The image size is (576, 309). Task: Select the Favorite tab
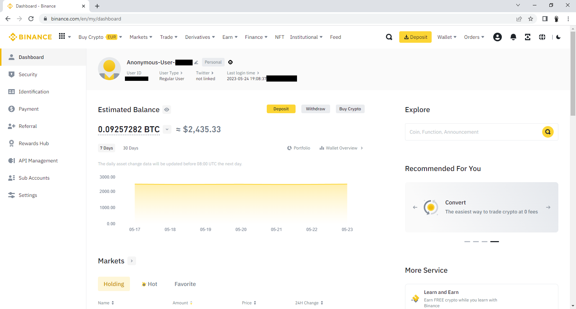pyautogui.click(x=185, y=284)
